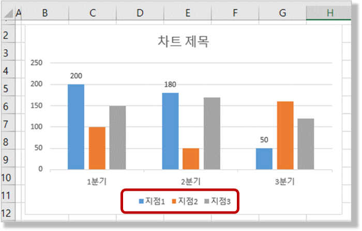Select column D header
Viewport: 362px width, 231px height.
coord(140,13)
